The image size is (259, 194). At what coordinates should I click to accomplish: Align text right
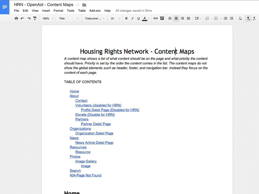pos(182,18)
